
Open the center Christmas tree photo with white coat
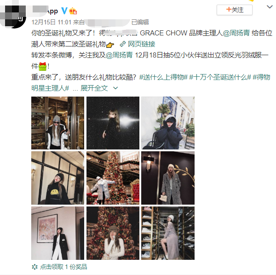pos(113,178)
